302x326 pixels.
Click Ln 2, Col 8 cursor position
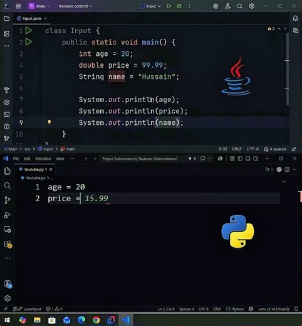tap(166, 309)
